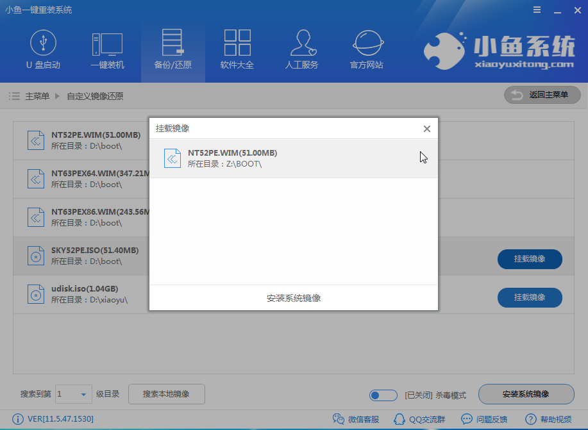Click the bottom-right 安装系统镜像 button
588x430 pixels.
pyautogui.click(x=526, y=394)
